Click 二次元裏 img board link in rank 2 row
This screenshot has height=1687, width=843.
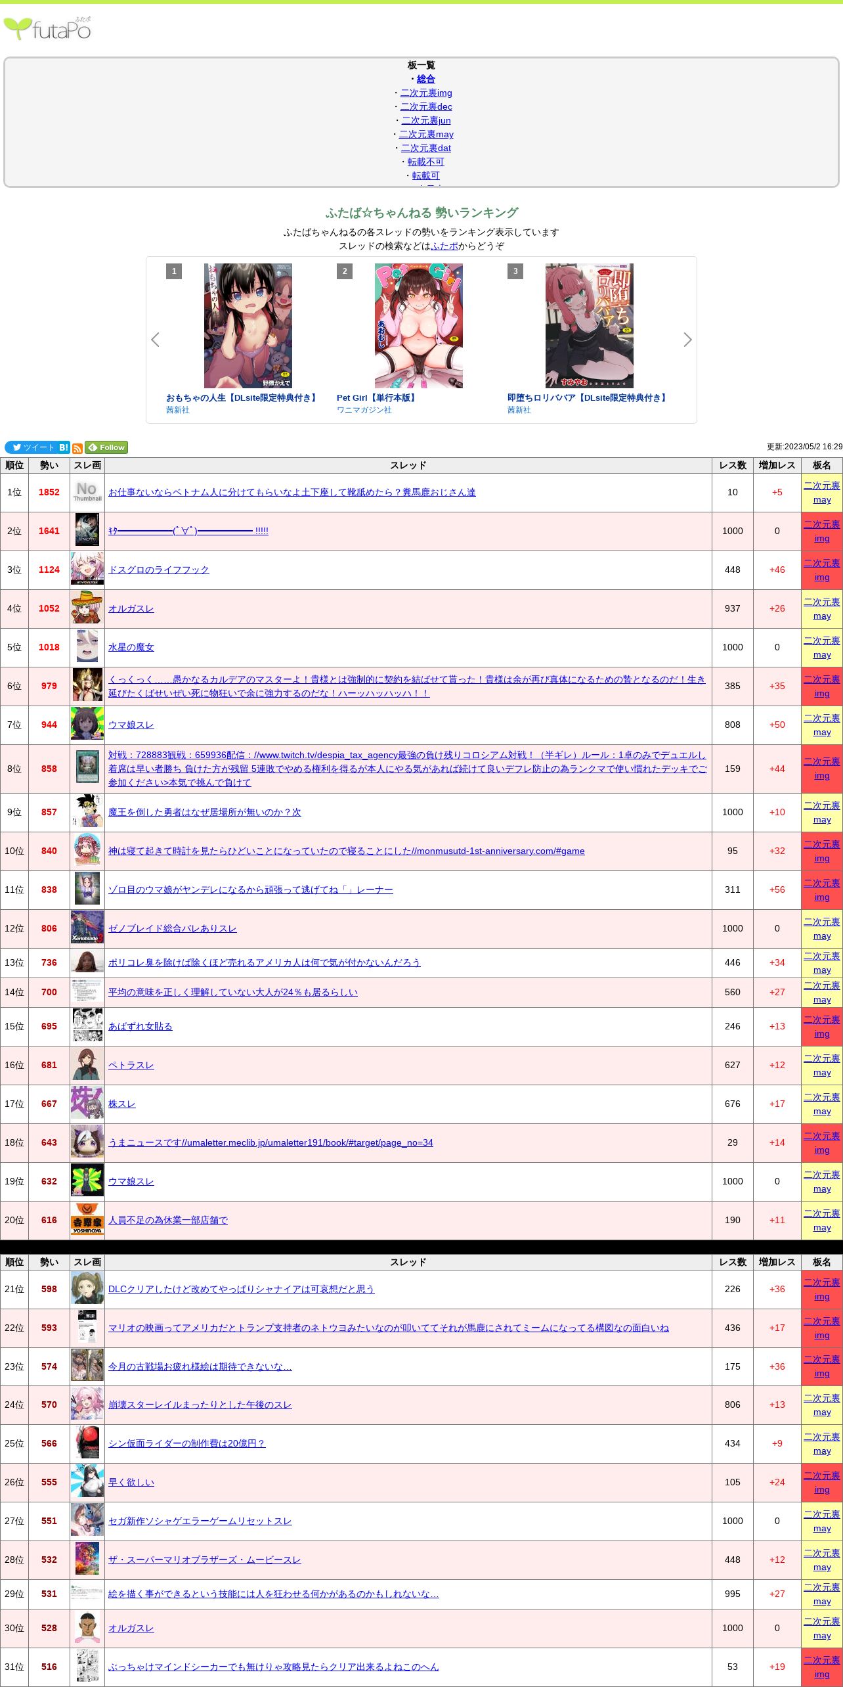click(822, 531)
